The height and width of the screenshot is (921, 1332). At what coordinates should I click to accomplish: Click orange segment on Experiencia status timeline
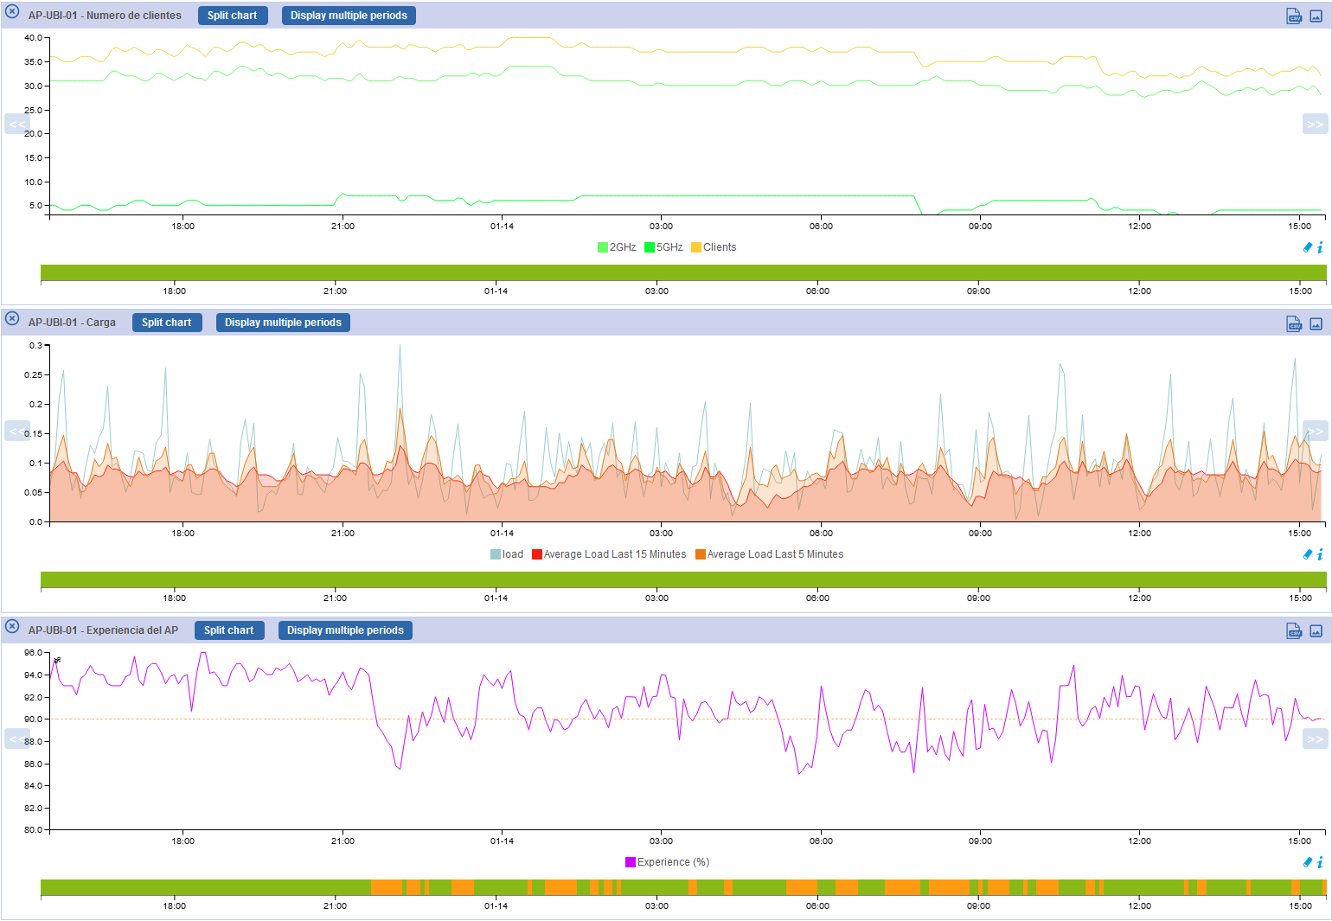click(x=387, y=887)
